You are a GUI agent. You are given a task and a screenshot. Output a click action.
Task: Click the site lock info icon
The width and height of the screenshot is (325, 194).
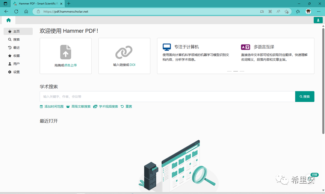pos(38,12)
